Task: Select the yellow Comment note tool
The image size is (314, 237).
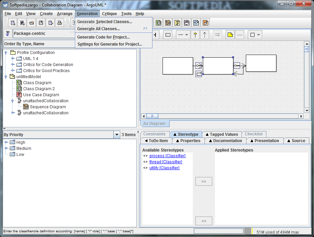Action: coord(230,35)
